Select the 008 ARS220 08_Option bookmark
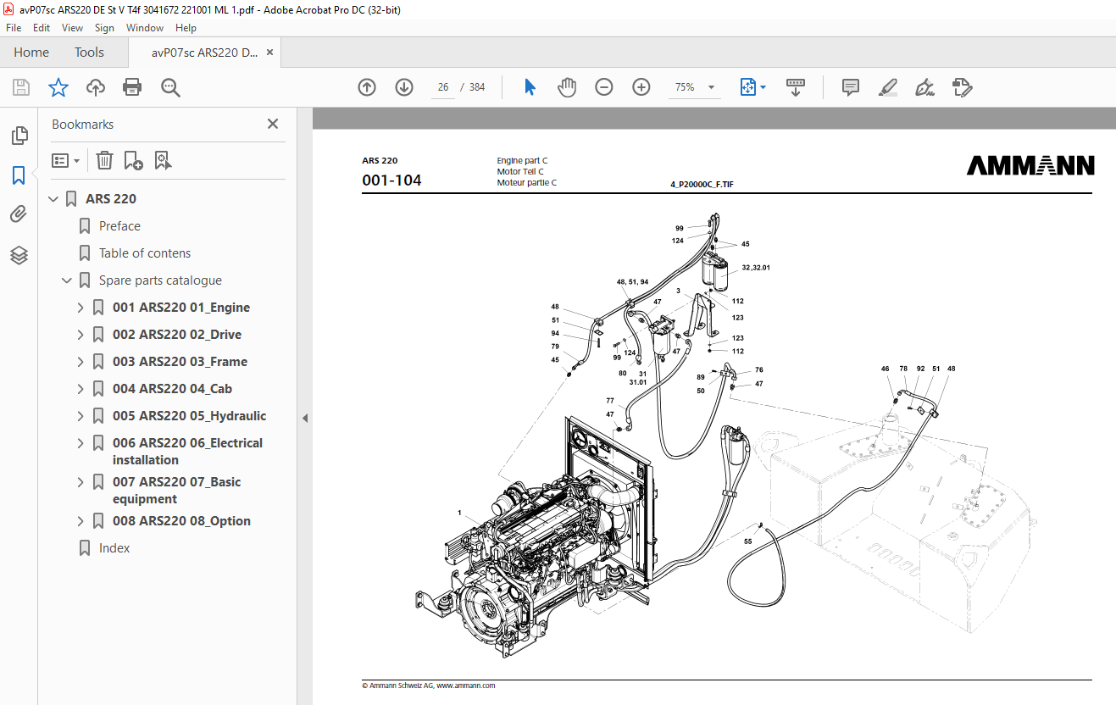 pyautogui.click(x=181, y=521)
